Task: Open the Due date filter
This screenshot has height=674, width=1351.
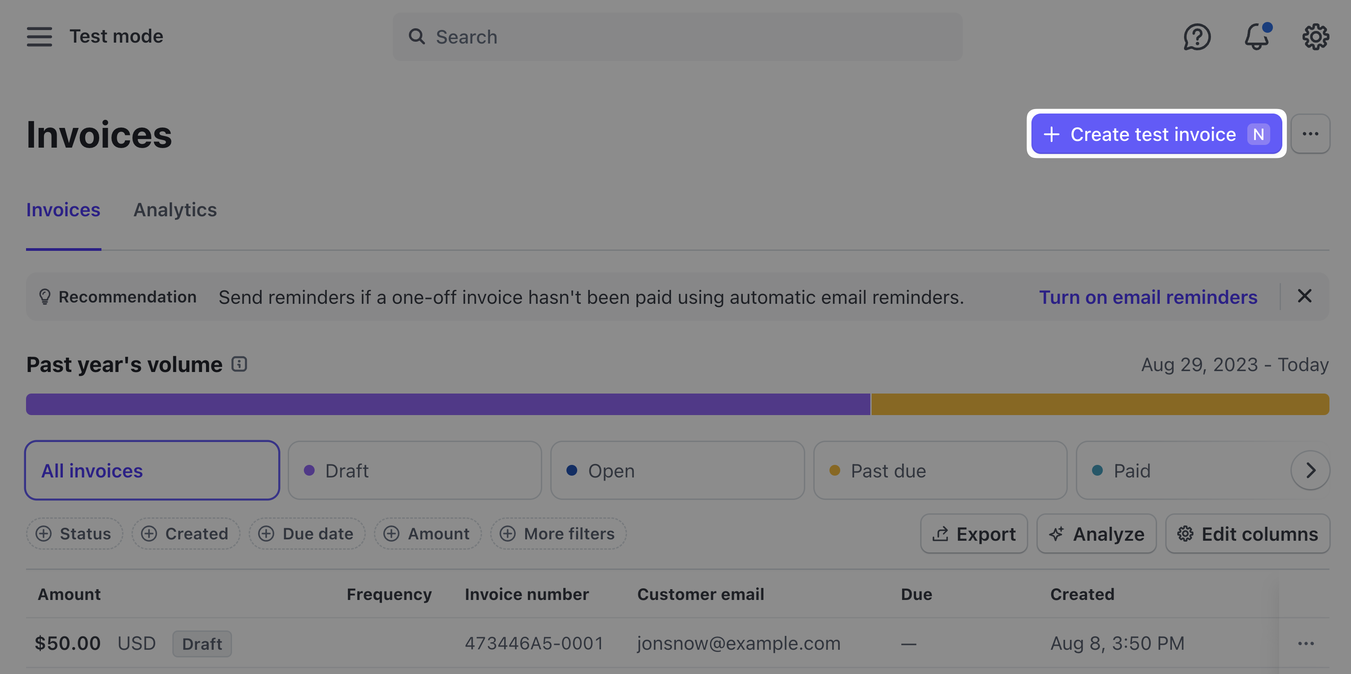Action: click(x=307, y=534)
